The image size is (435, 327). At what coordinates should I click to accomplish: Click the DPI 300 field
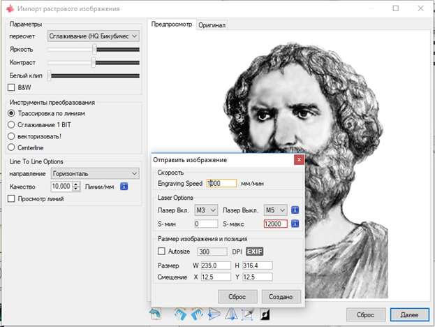212,252
